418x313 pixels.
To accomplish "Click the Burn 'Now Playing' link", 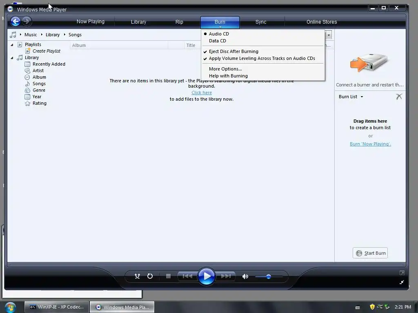I will [x=370, y=144].
